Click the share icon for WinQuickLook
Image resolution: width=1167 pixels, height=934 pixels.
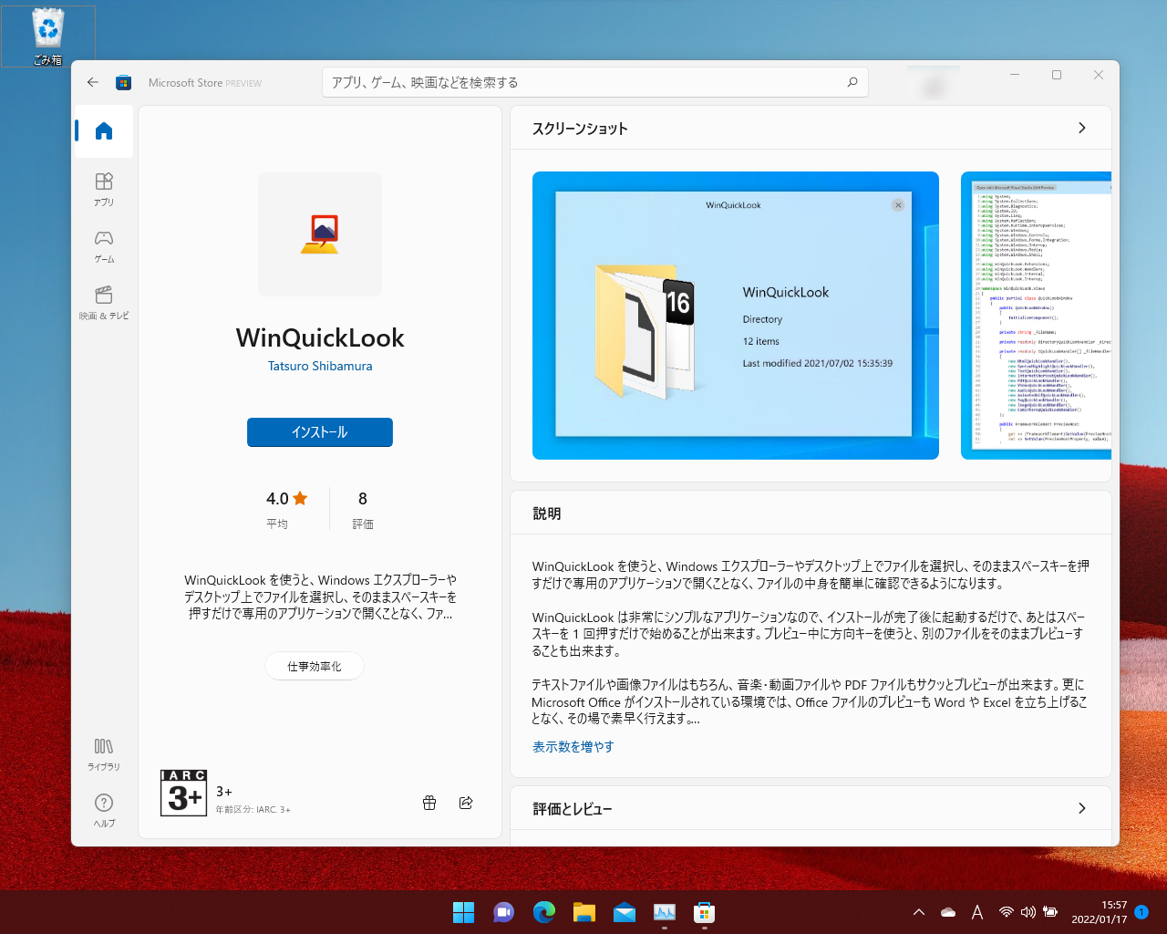tap(466, 803)
